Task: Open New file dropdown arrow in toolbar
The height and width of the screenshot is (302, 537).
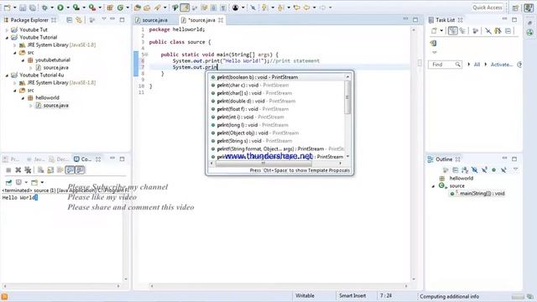Action: 15,8
